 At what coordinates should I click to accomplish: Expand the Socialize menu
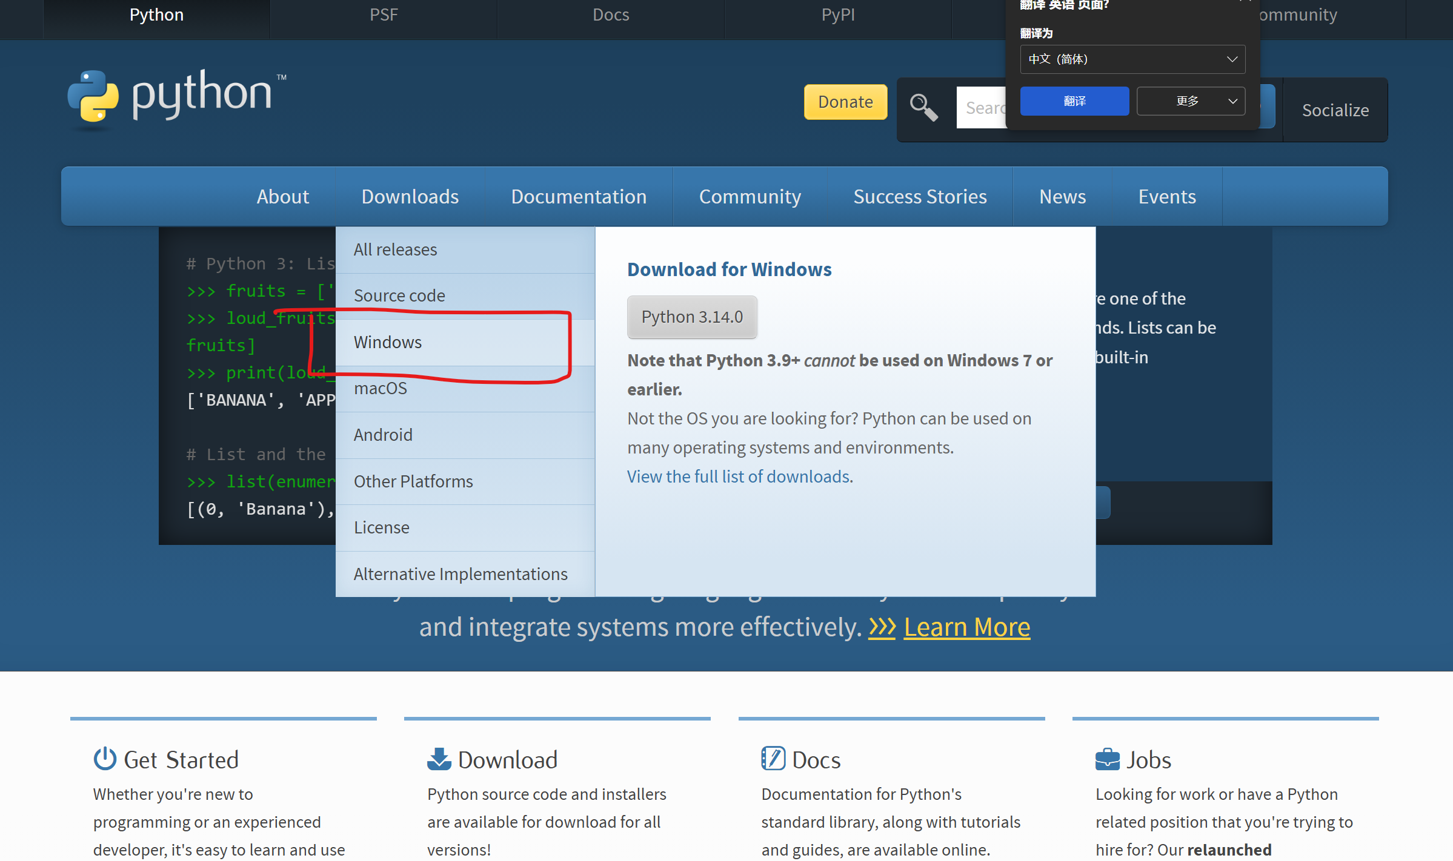coord(1335,110)
